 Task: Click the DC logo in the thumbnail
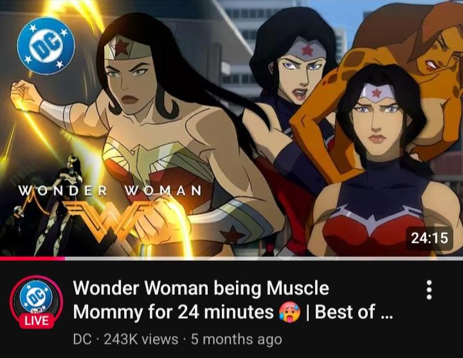pyautogui.click(x=46, y=46)
